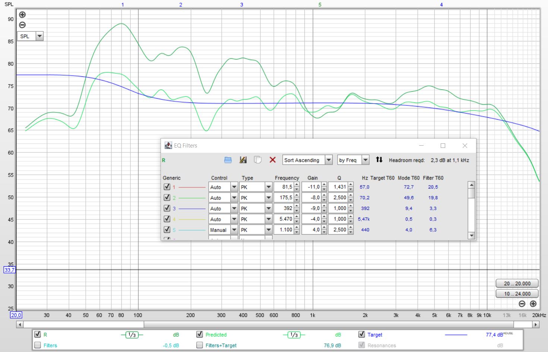
Task: Toggle the Target trace checkbox
Action: pos(361,334)
